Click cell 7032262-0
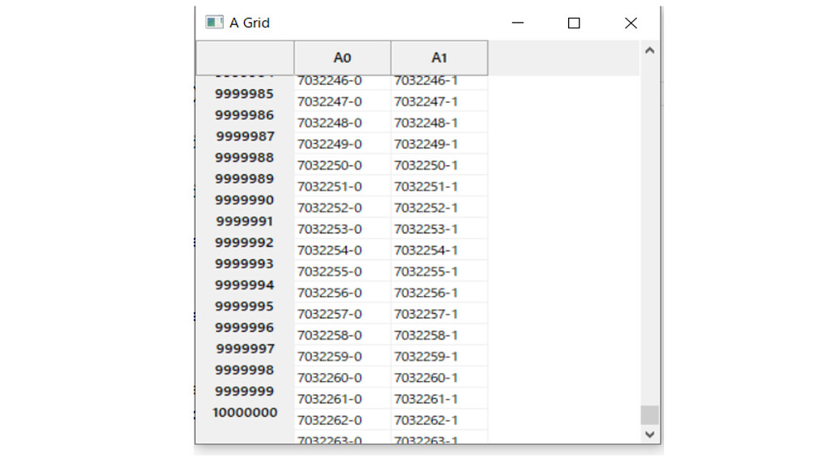The height and width of the screenshot is (467, 830). (x=343, y=420)
